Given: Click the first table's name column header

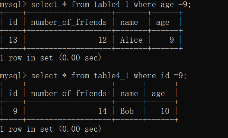Looking at the screenshot, I should (129, 23).
